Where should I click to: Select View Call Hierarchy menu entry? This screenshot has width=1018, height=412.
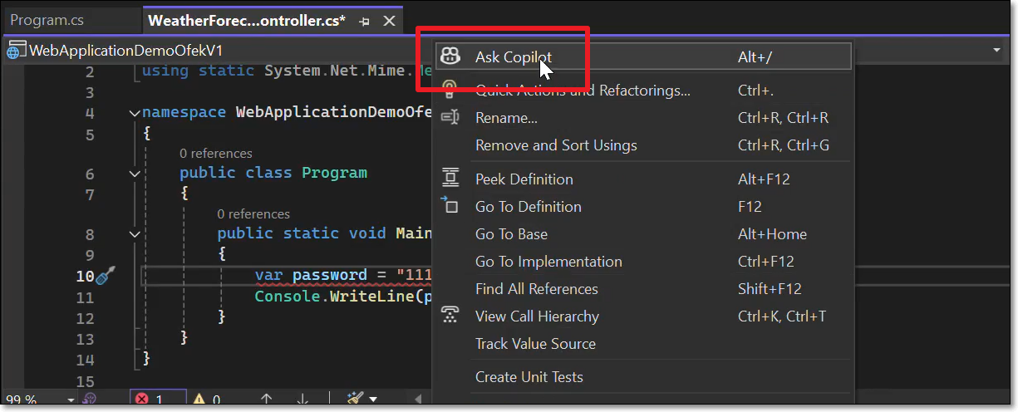click(644, 316)
